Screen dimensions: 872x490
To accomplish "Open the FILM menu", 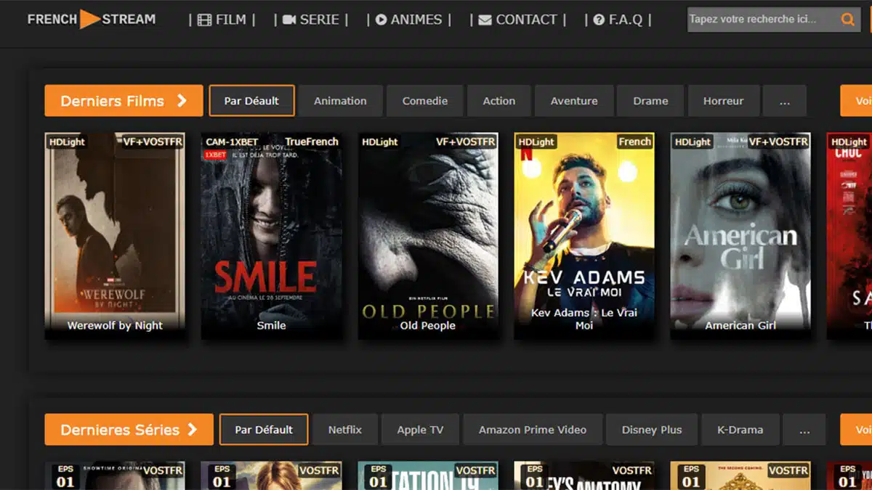I will click(222, 20).
